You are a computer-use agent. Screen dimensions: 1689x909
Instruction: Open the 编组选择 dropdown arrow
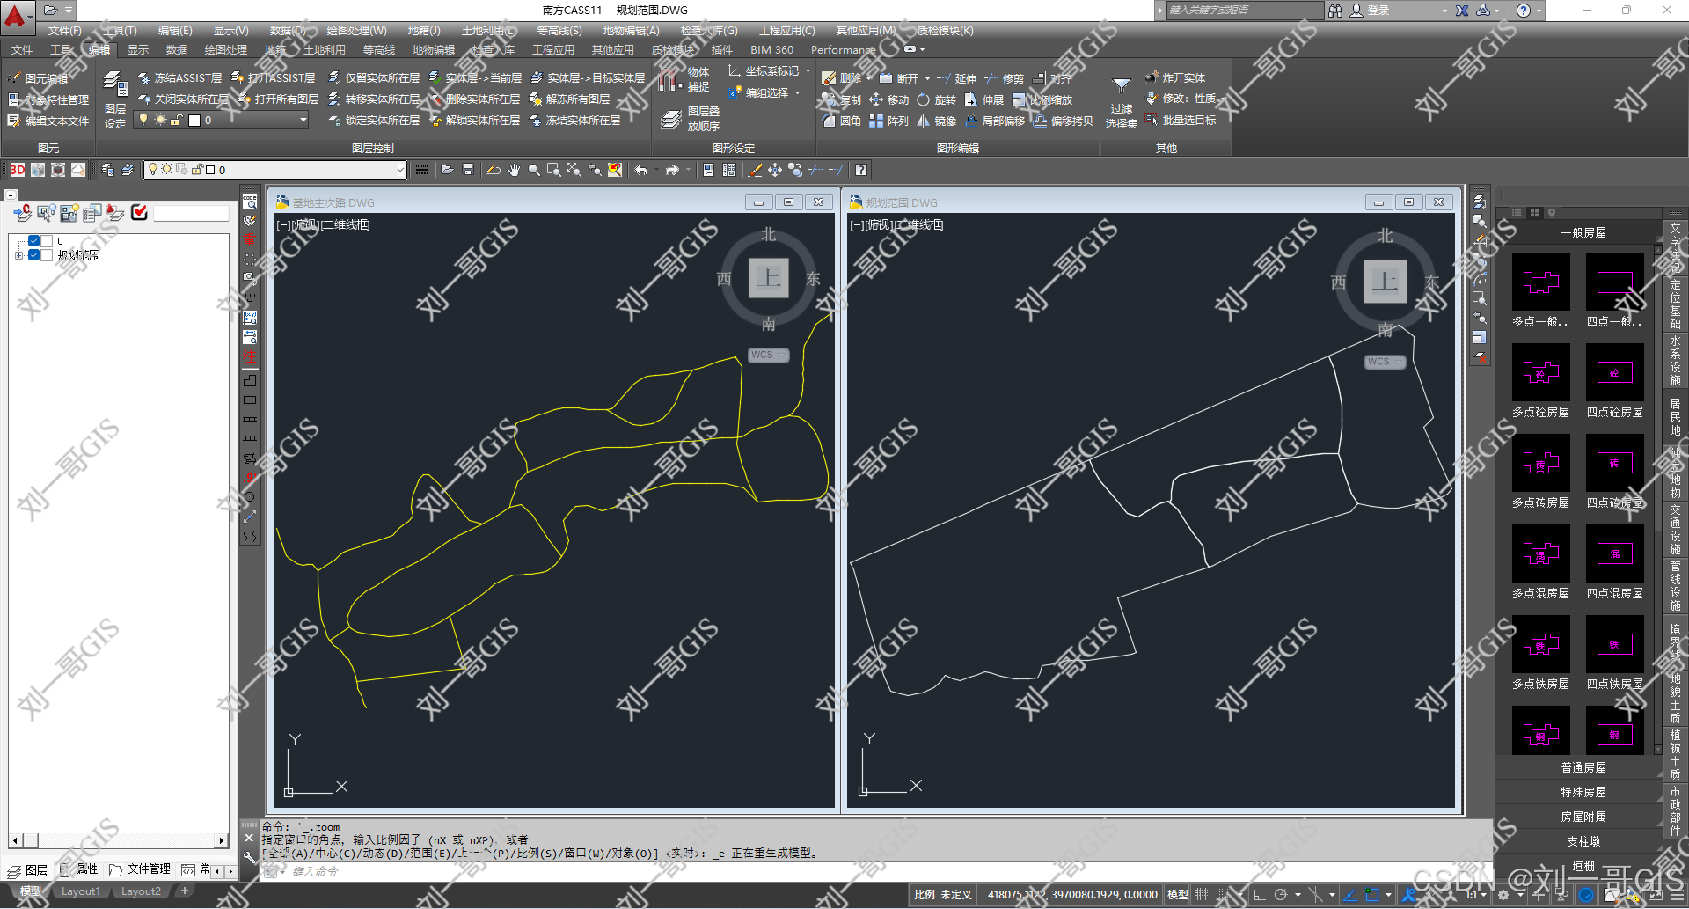point(797,92)
